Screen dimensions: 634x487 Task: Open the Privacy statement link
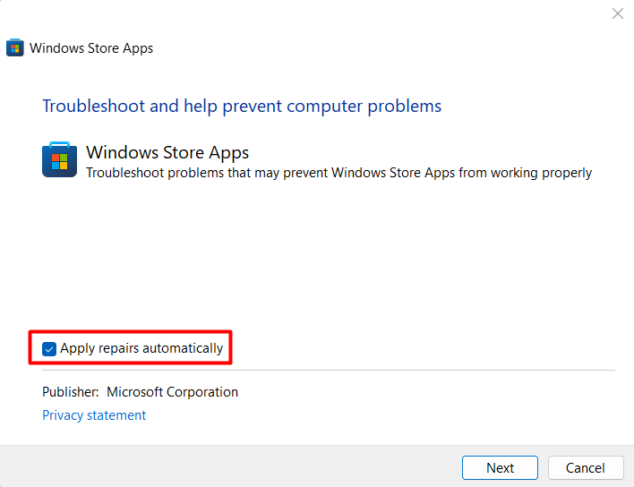click(94, 415)
